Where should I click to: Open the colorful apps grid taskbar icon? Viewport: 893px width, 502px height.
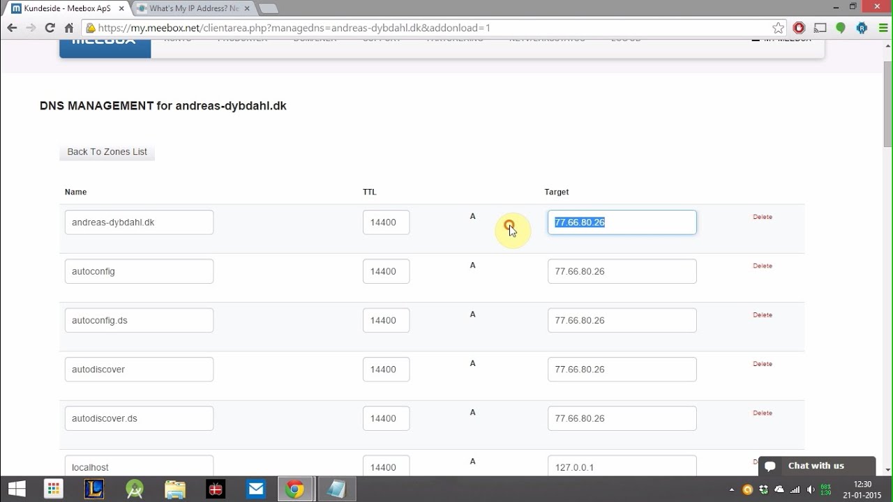(x=52, y=489)
